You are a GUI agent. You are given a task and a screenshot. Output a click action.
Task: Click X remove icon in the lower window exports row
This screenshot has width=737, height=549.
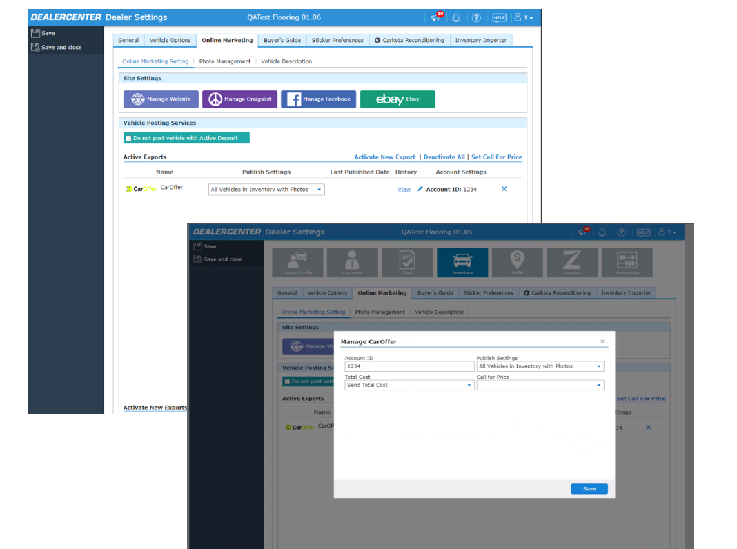point(648,428)
